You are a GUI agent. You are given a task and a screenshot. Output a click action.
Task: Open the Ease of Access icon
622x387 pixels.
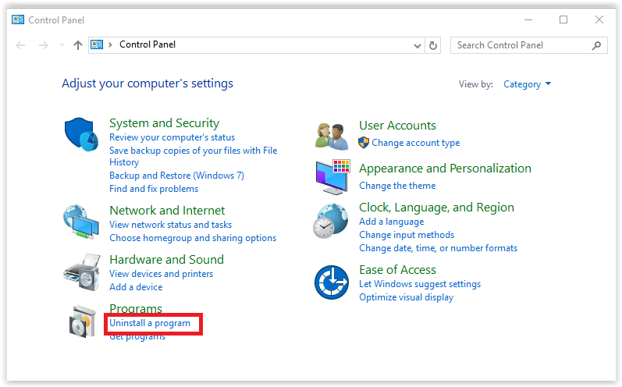[332, 282]
